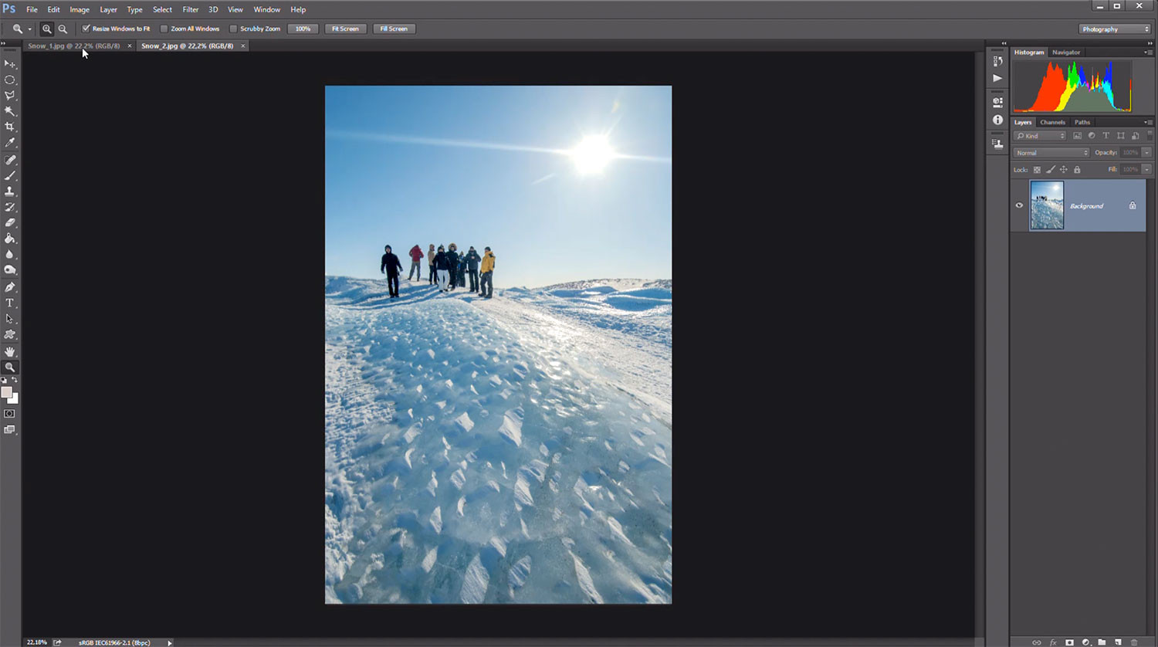Image resolution: width=1158 pixels, height=647 pixels.
Task: Enable Zoom All Windows checkbox
Action: click(164, 29)
